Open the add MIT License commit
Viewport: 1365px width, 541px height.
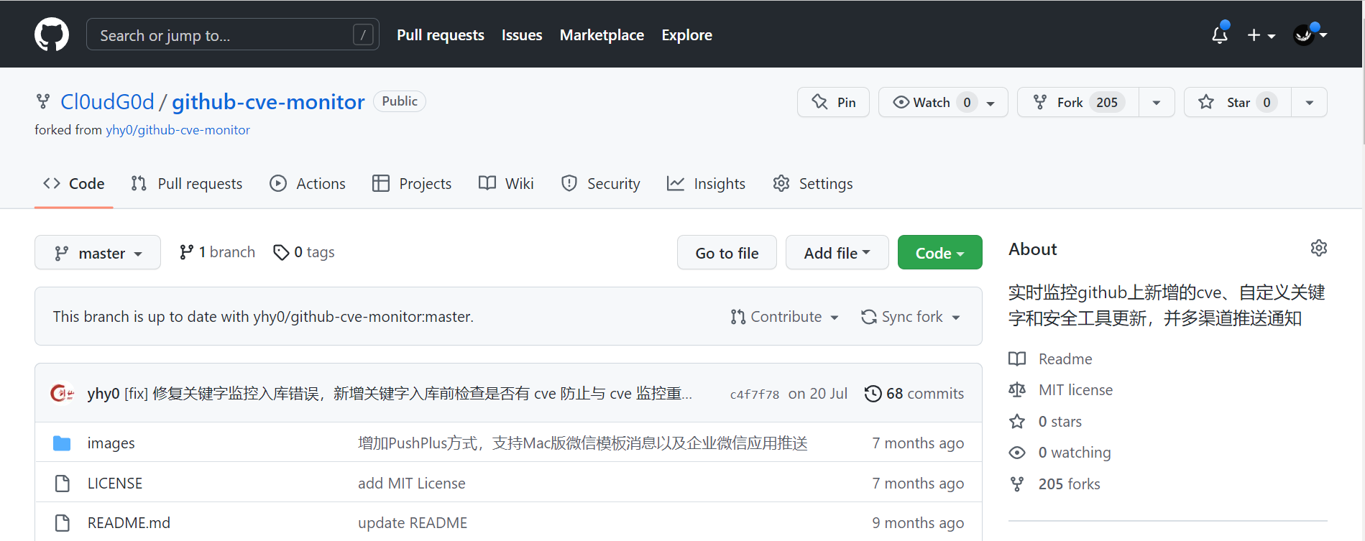412,484
